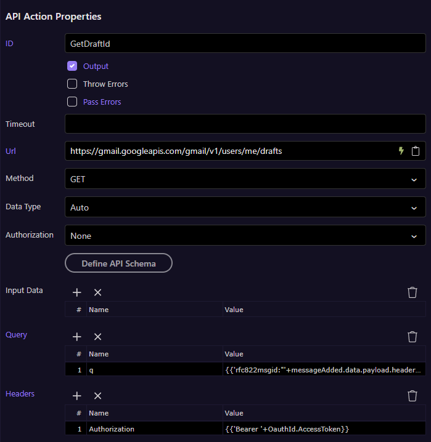
Task: Remove row with Input Data X icon
Action: pos(97,292)
